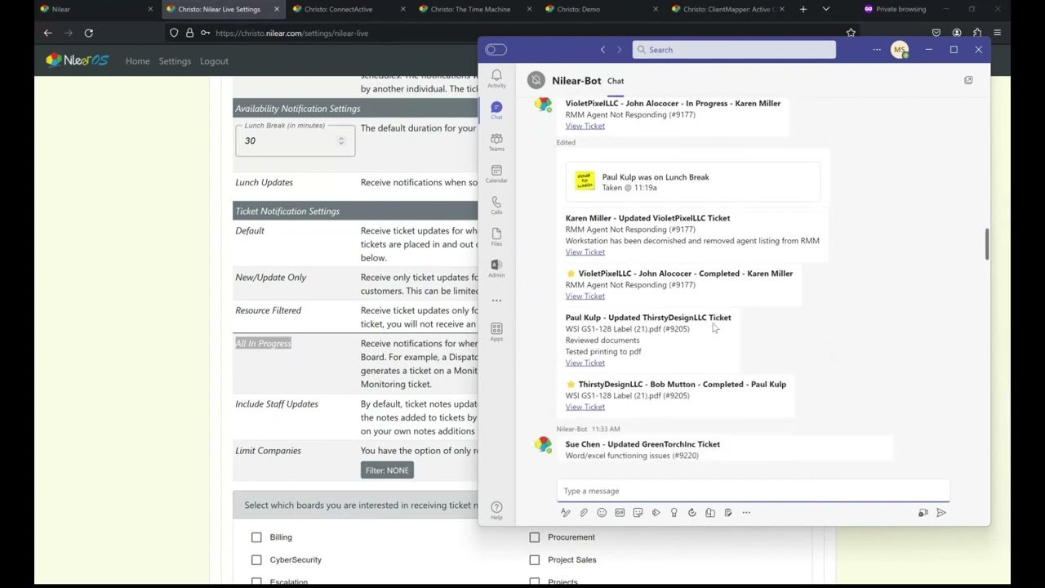1045x588 pixels.
Task: Open Files in the Teams sidebar
Action: tap(496, 237)
